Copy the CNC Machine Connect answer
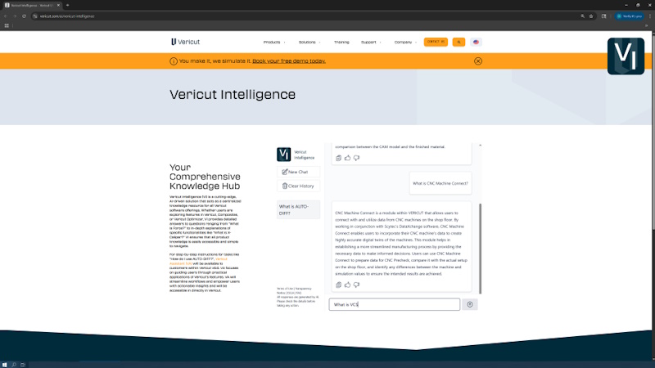 pyautogui.click(x=338, y=285)
